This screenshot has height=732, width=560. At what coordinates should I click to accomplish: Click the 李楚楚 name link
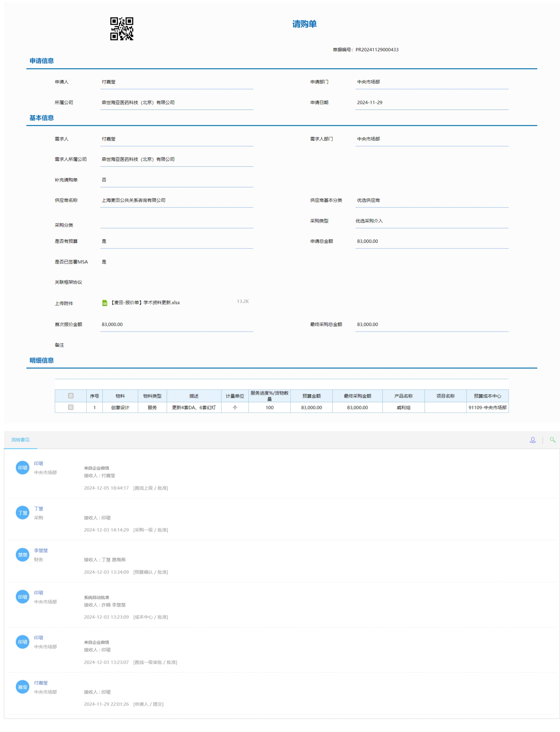(x=41, y=551)
